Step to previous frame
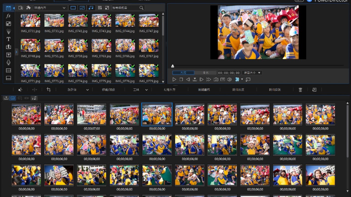The image size is (351, 197). click(188, 79)
